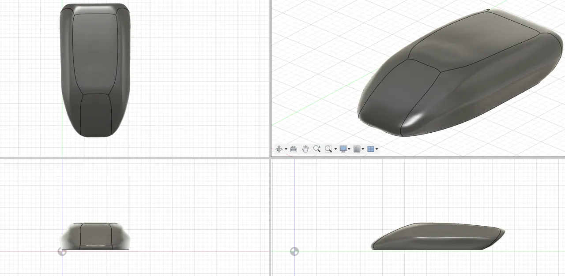Select the Zoom magnifier tool
Viewport: 565px width, 276px height.
point(316,149)
